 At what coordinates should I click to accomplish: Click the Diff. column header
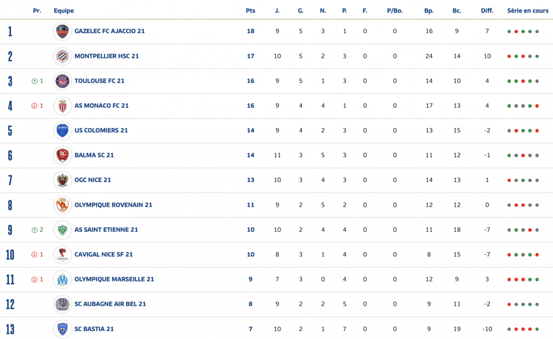click(487, 11)
